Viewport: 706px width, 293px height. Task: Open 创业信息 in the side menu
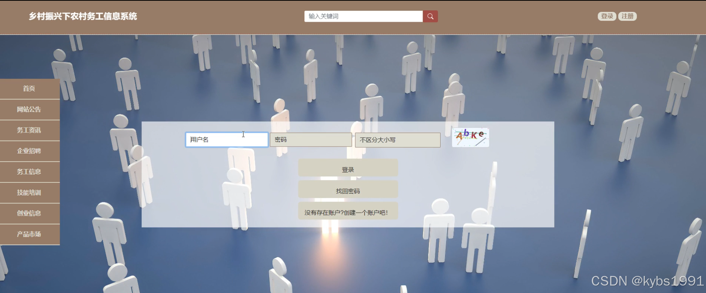click(30, 213)
